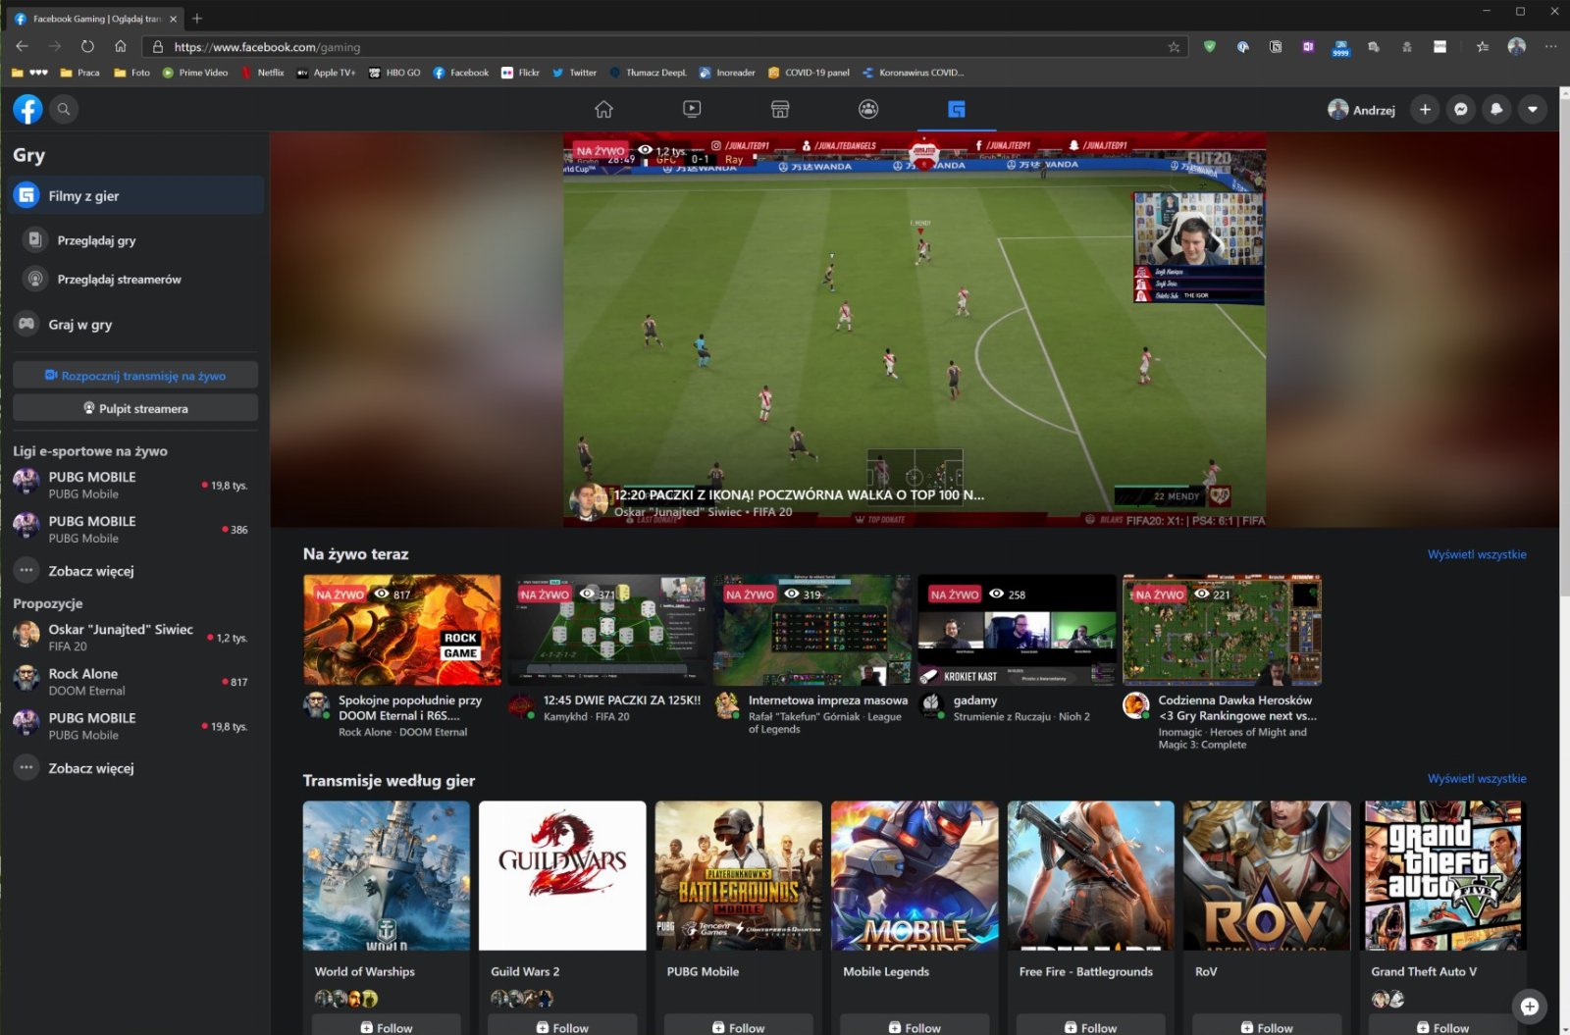Open the Guild Wars 2 game card
This screenshot has height=1035, width=1570.
[x=562, y=875]
